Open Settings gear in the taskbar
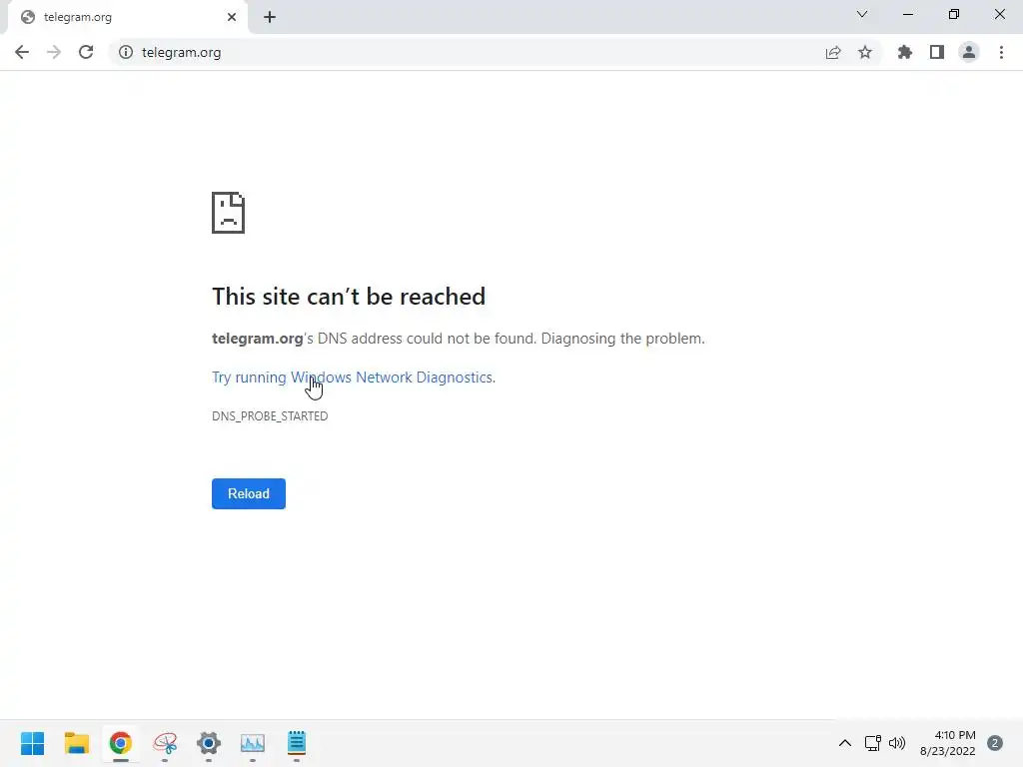 click(209, 743)
